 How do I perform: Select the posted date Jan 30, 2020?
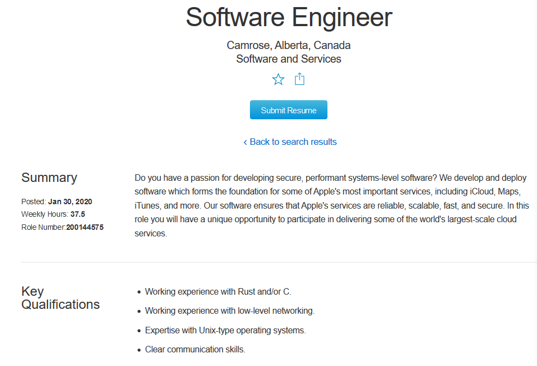pos(71,202)
